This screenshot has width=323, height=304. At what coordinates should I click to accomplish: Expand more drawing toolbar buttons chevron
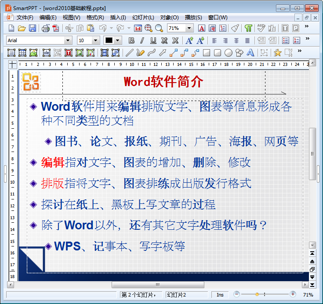coord(300,51)
